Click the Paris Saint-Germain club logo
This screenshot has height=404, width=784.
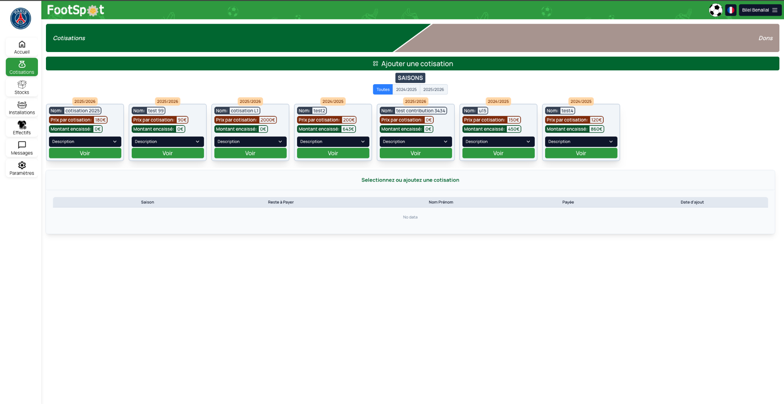click(20, 18)
